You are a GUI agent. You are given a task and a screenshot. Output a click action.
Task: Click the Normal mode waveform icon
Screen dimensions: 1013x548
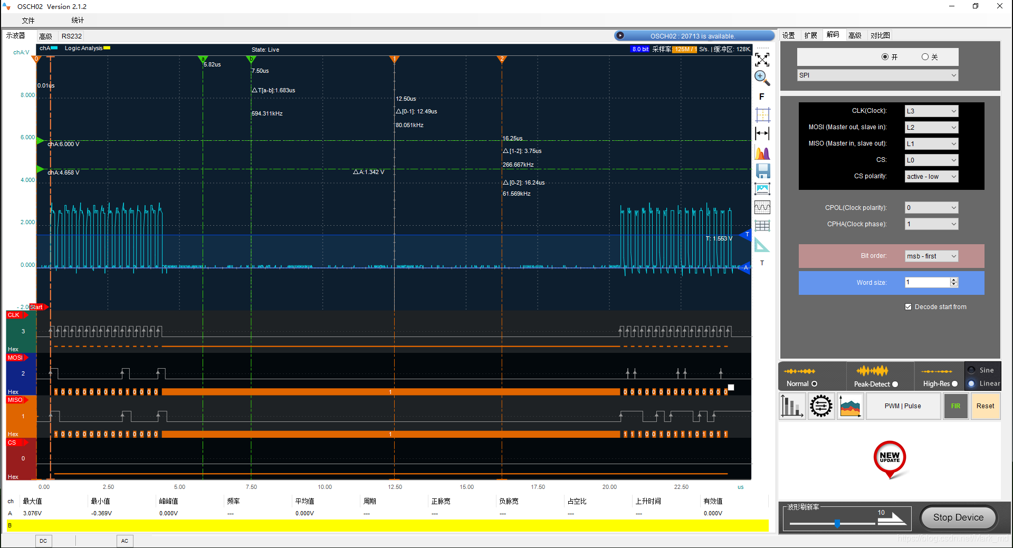pyautogui.click(x=800, y=371)
